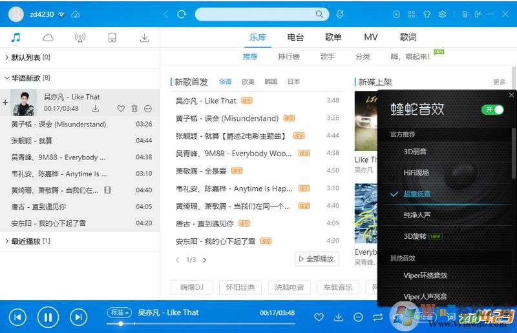This screenshot has width=517, height=333.
Task: Click the refresh icon beside search bar
Action: point(182,14)
